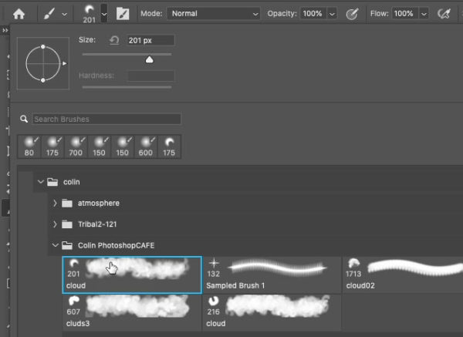Expand the Tribal2-121 brush folder
The width and height of the screenshot is (463, 337).
55,224
